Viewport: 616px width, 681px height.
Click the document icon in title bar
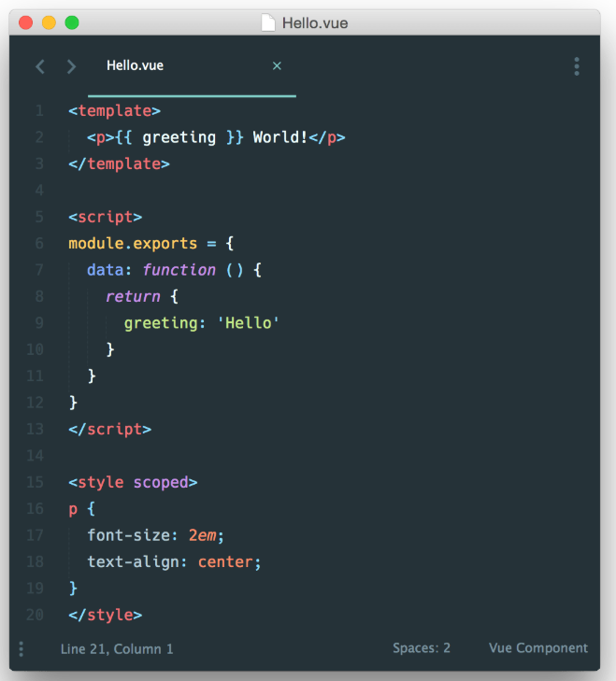[268, 22]
